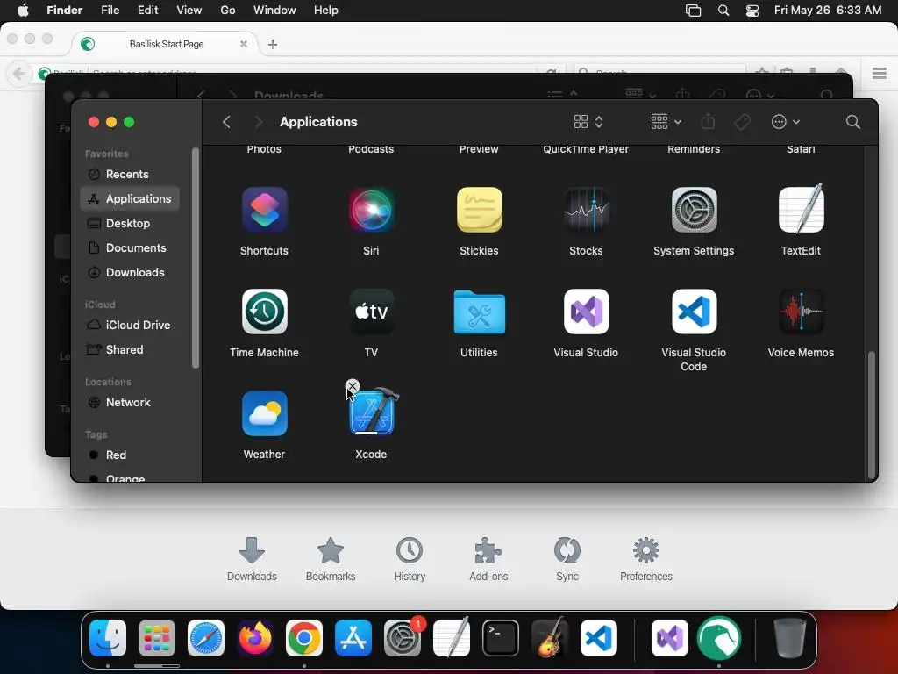This screenshot has height=674, width=898.
Task: Open a new Basilisk browser tab
Action: [x=273, y=44]
